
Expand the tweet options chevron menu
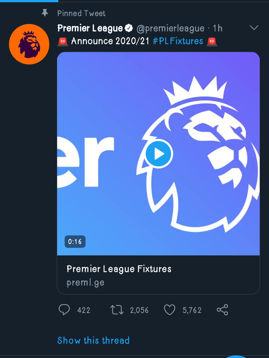point(254,28)
